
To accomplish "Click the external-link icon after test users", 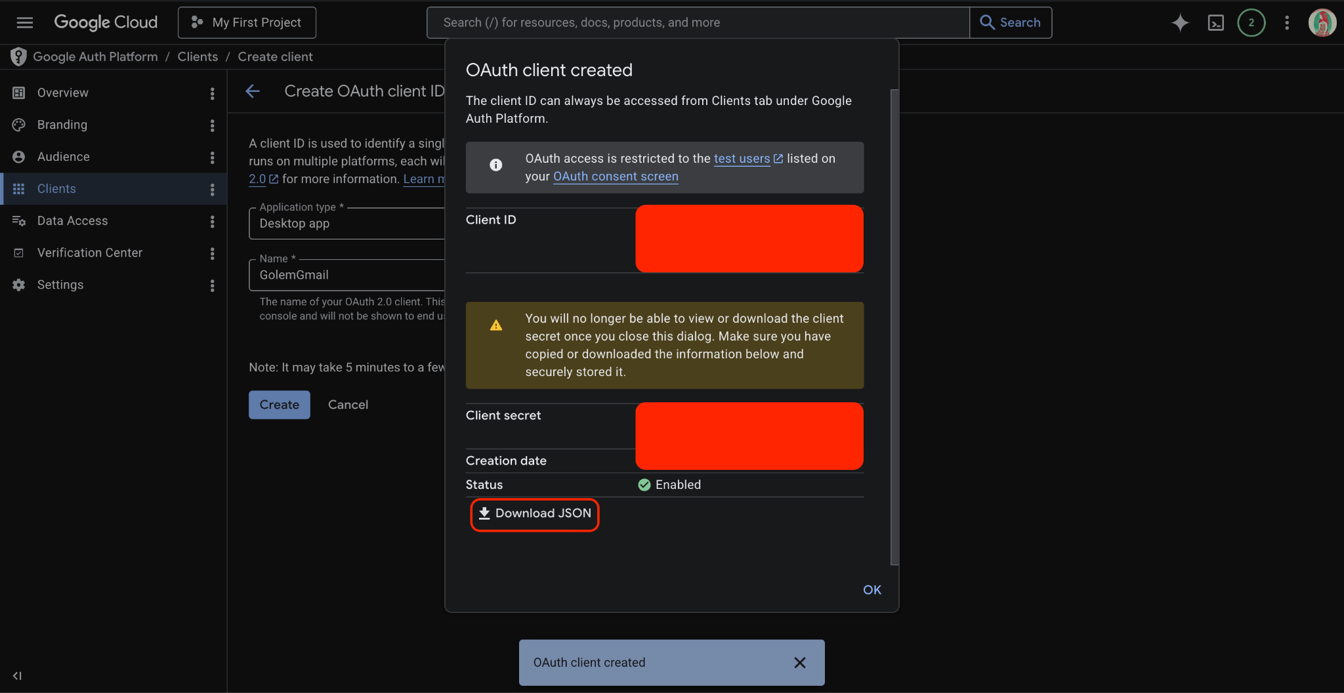I will tap(778, 159).
